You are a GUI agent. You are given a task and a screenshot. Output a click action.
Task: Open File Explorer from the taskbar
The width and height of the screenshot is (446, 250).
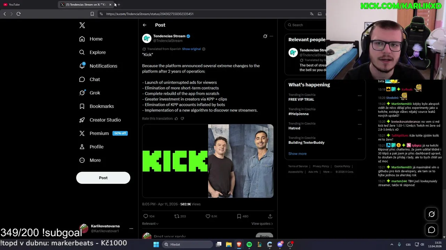pyautogui.click(x=229, y=244)
